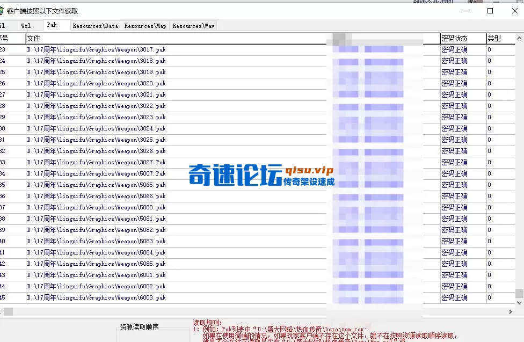
Task: Click 密码正确 status in the 6003.pak row
Action: pos(455,298)
